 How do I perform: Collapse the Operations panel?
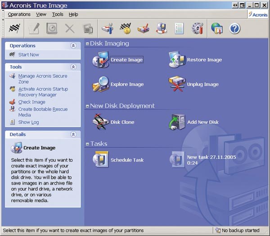pos(73,45)
